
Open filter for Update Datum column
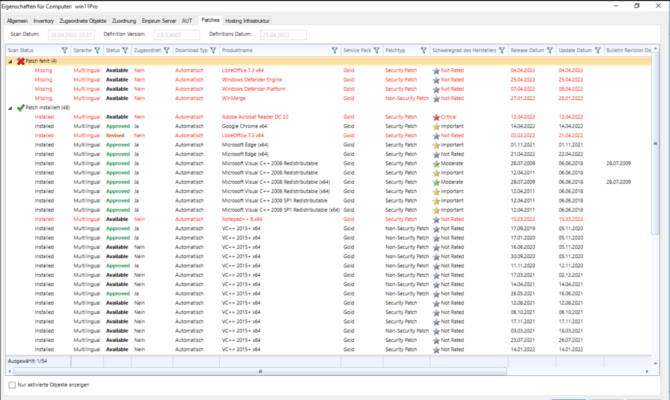tap(598, 50)
